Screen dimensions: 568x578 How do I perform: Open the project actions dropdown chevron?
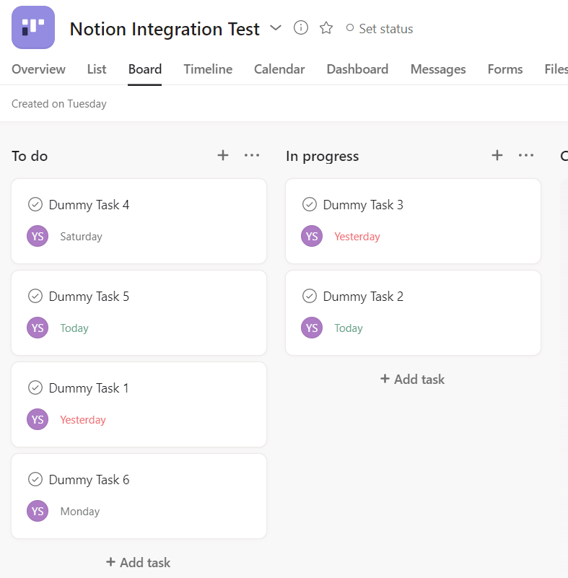[276, 28]
